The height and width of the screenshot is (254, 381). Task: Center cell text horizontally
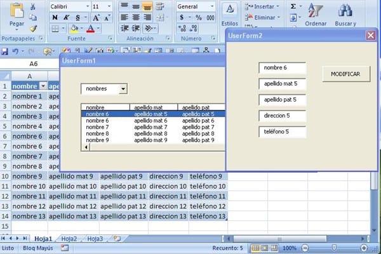[136, 18]
